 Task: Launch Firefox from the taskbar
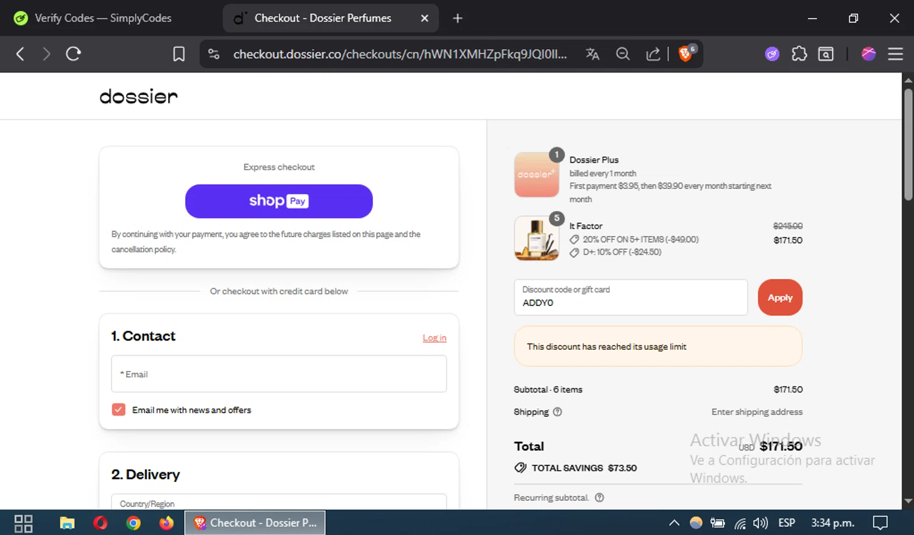166,523
